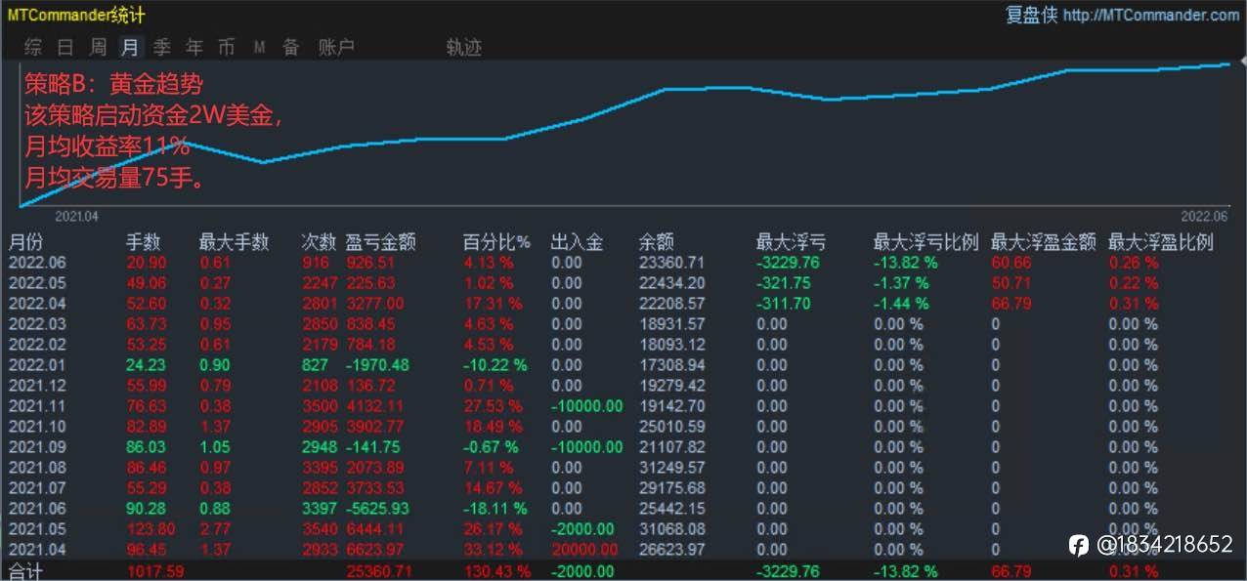1247x581 pixels.
Task: Open the 轨迹 trajectory tab
Action: point(463,47)
